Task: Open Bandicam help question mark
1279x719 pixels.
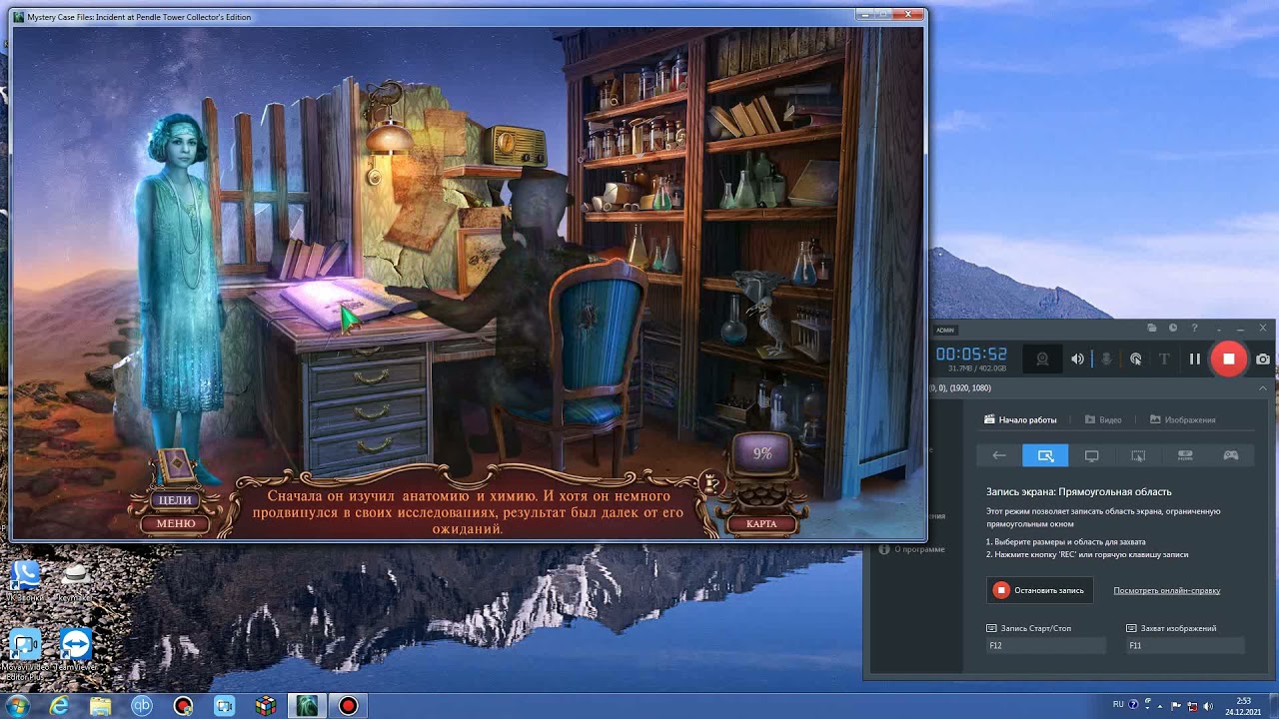Action: tap(1194, 328)
